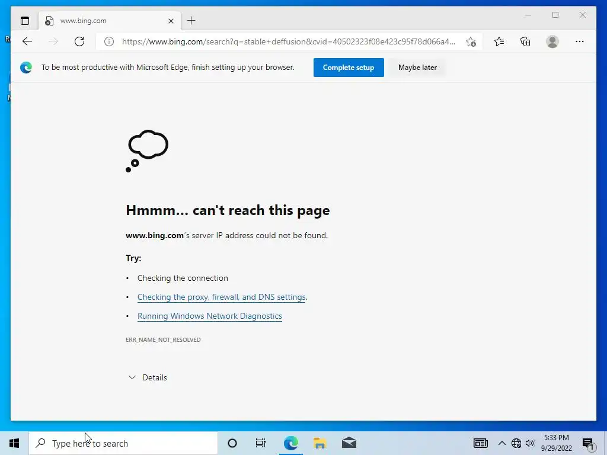
Task: Open the Windows Start menu
Action: [14, 443]
